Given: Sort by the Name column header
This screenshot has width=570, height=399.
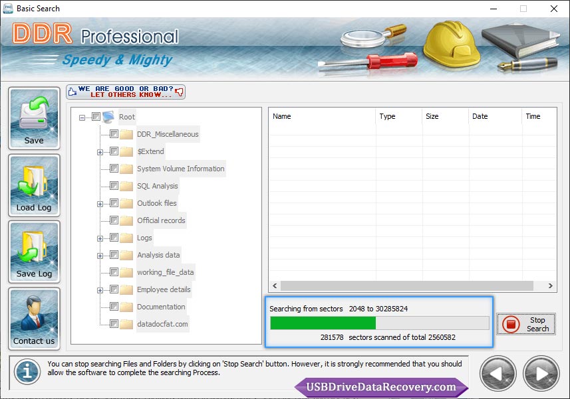Looking at the screenshot, I should (x=322, y=116).
